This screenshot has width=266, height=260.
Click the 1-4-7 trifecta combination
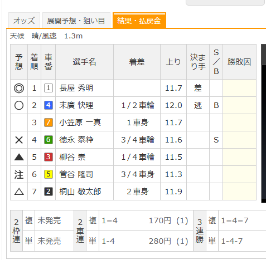pos(232,241)
